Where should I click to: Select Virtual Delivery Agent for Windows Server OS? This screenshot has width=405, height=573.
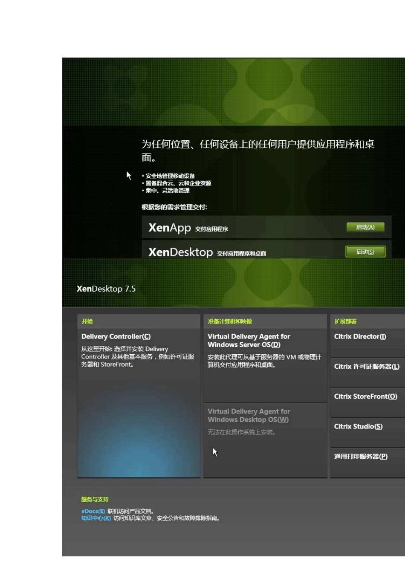[x=265, y=365]
